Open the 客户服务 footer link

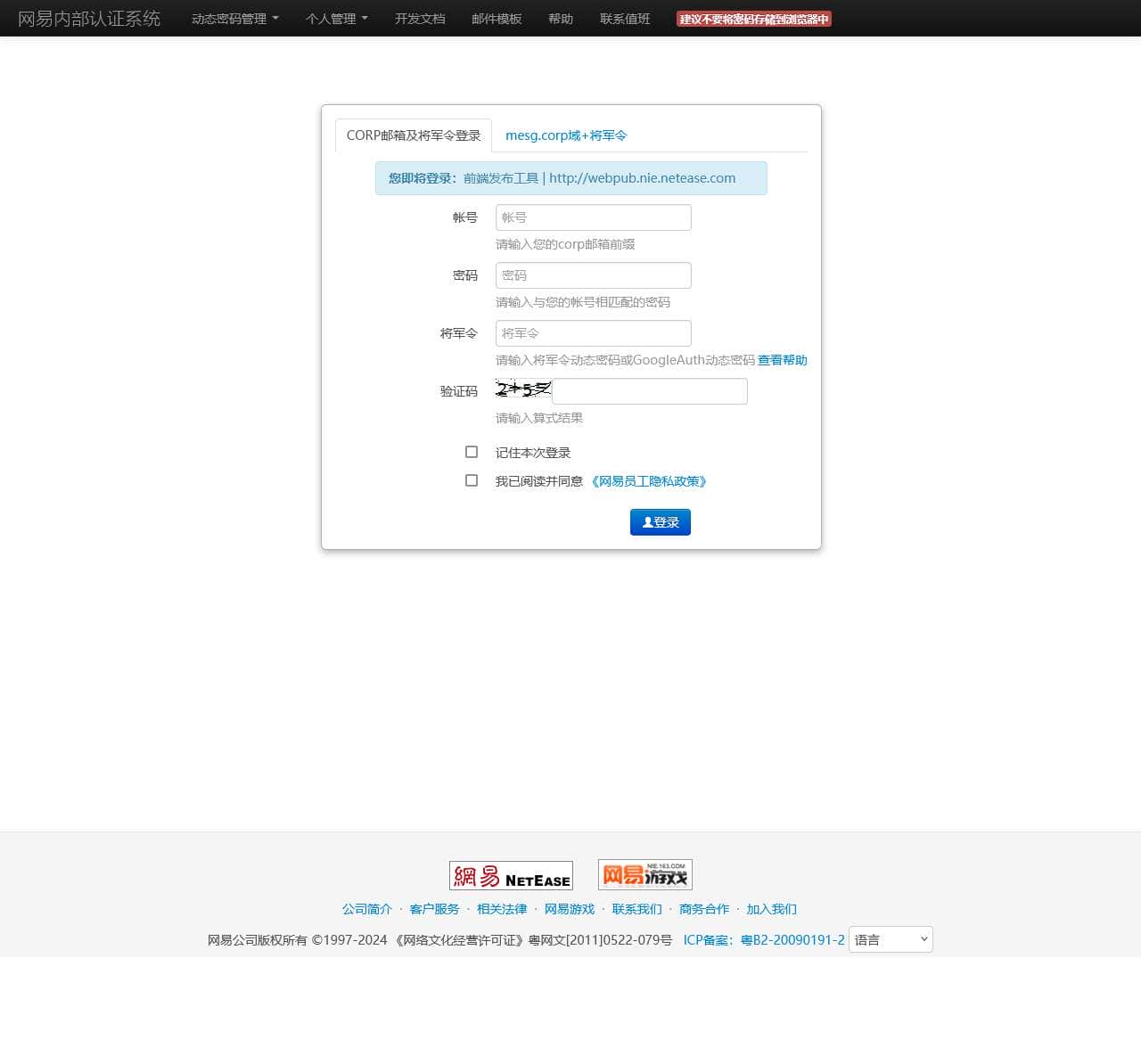tap(434, 909)
